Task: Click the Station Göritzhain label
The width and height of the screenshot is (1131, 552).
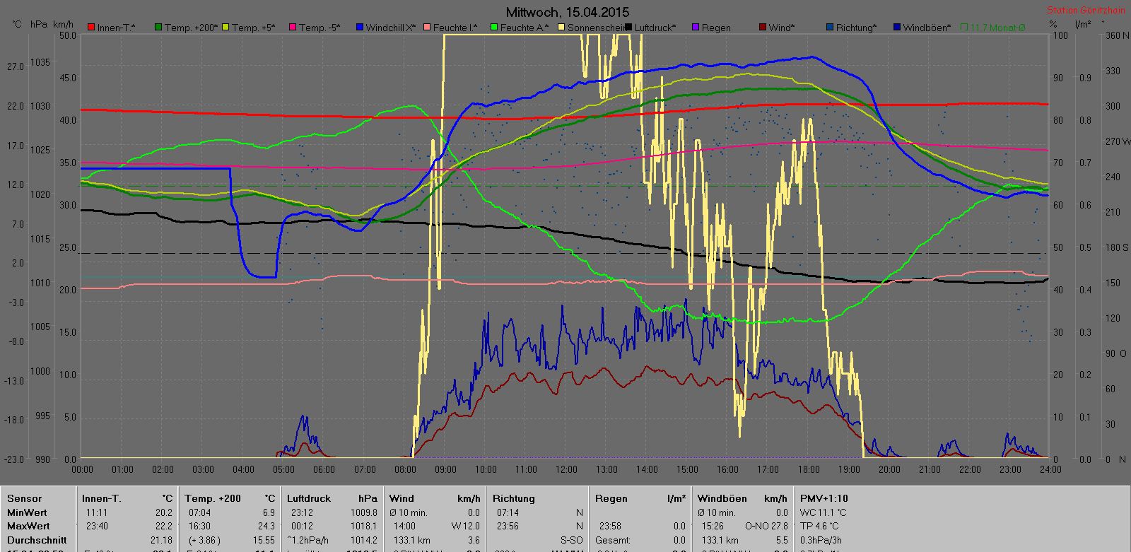Action: pyautogui.click(x=1086, y=10)
